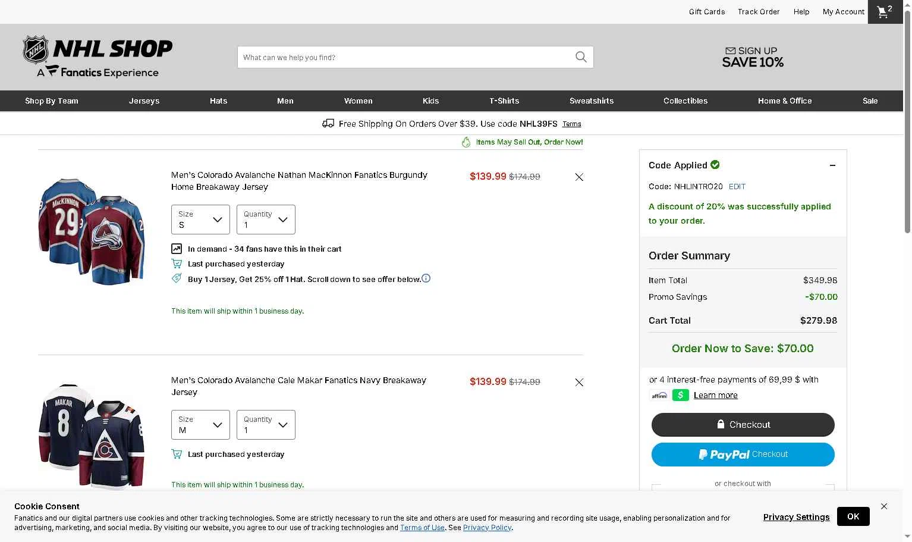Click the Track Order link
The width and height of the screenshot is (912, 542).
tap(759, 12)
